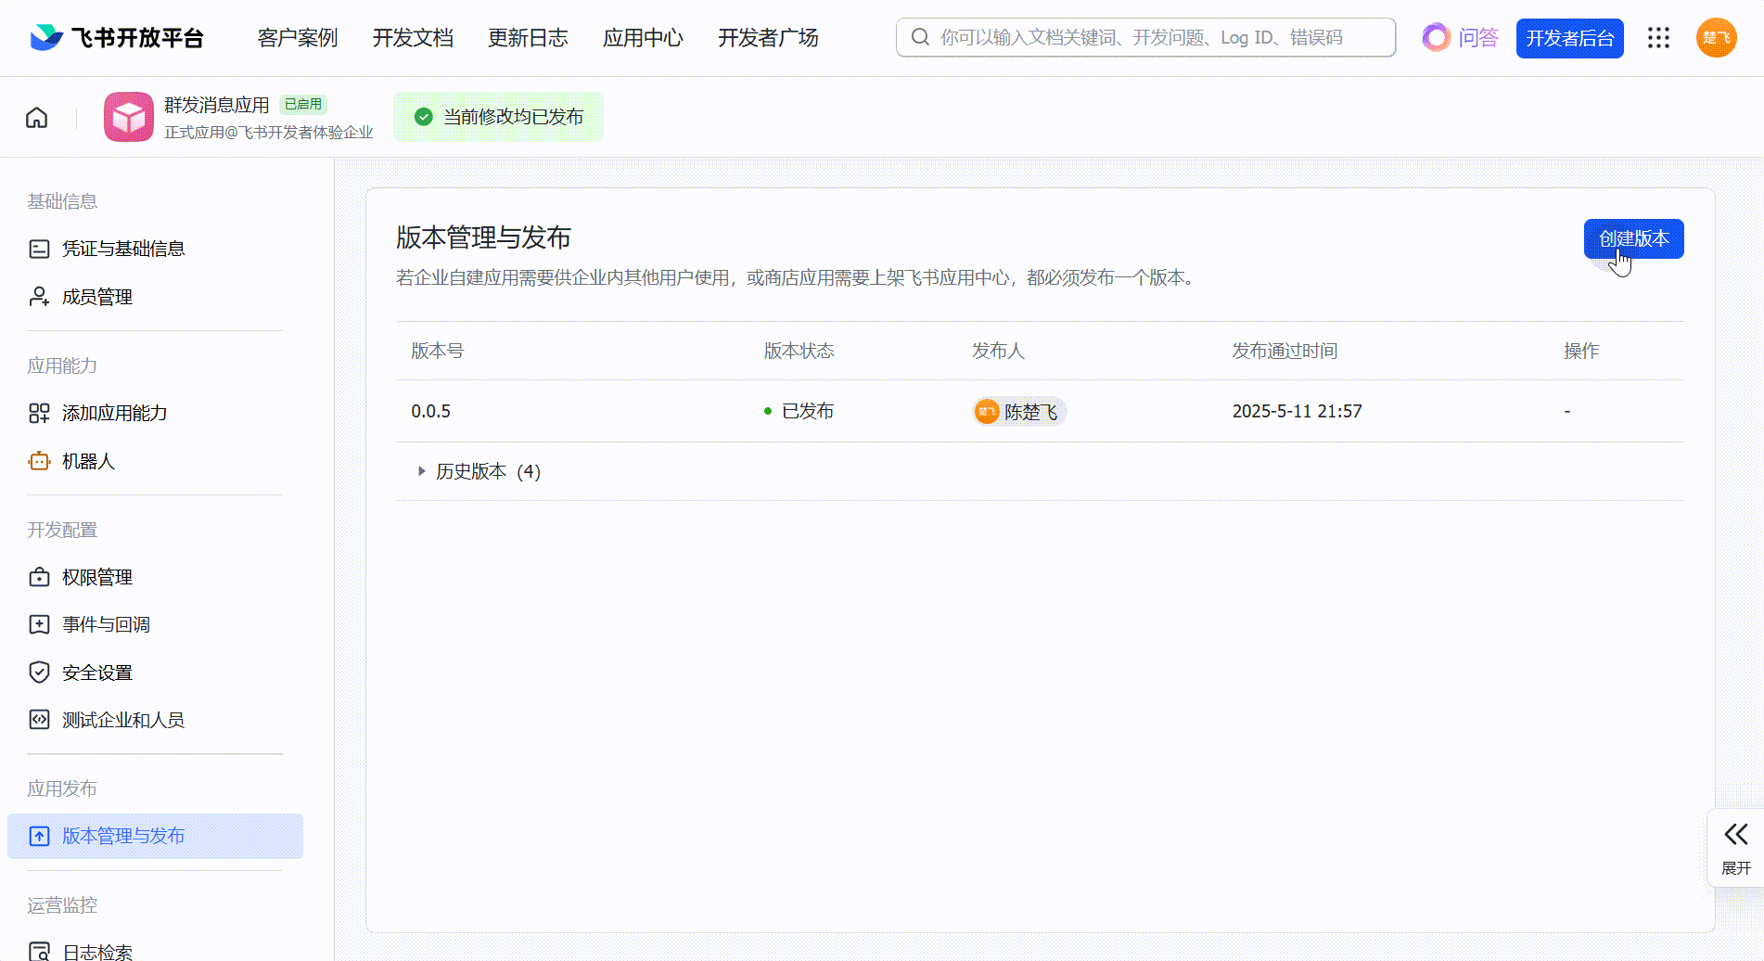Open the nine-dot apps grid icon
This screenshot has width=1764, height=961.
(x=1658, y=38)
